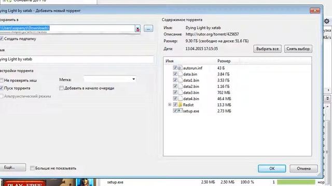The height and width of the screenshot is (186, 332).
Task: Select the data.bin file name
Action: (190, 74)
